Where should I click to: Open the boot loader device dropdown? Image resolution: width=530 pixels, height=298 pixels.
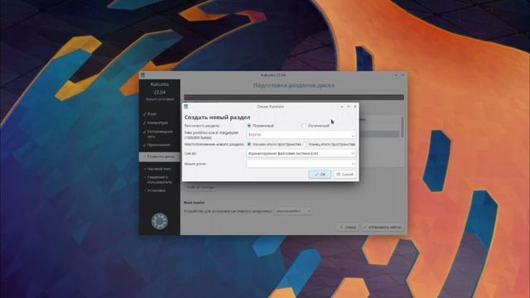point(293,211)
